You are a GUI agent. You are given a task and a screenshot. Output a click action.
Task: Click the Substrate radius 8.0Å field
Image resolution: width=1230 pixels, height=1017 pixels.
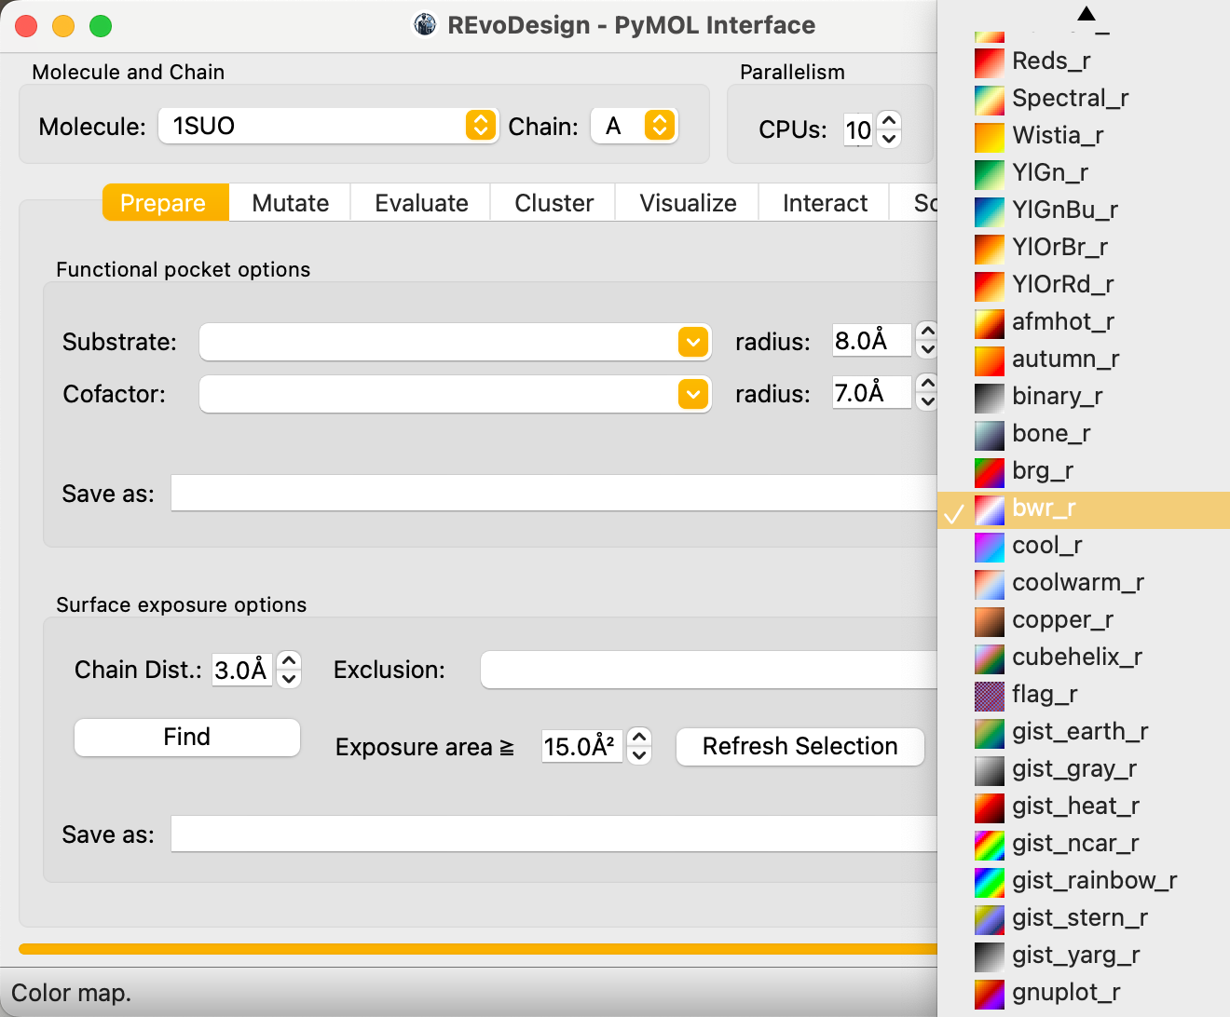coord(871,341)
